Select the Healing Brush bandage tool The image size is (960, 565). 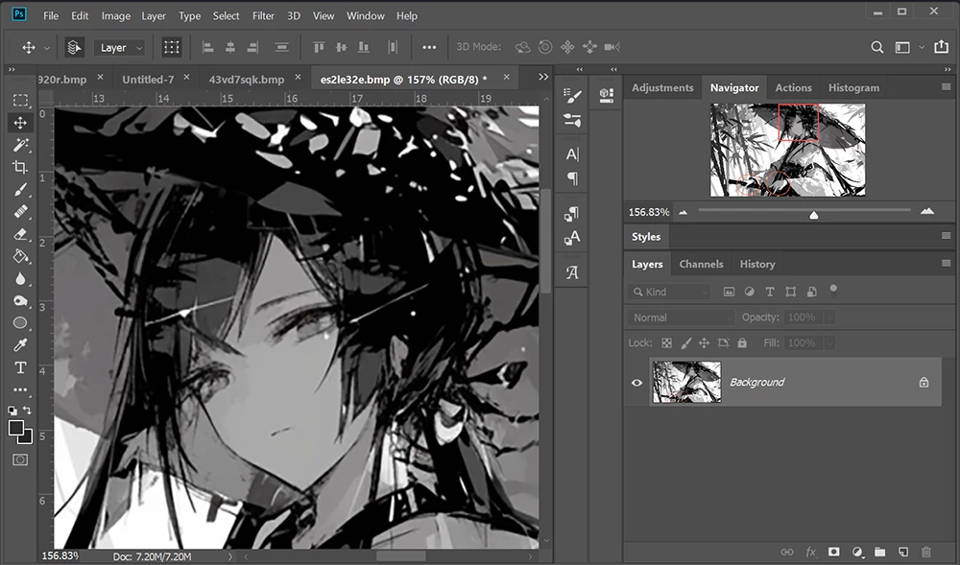pos(20,212)
